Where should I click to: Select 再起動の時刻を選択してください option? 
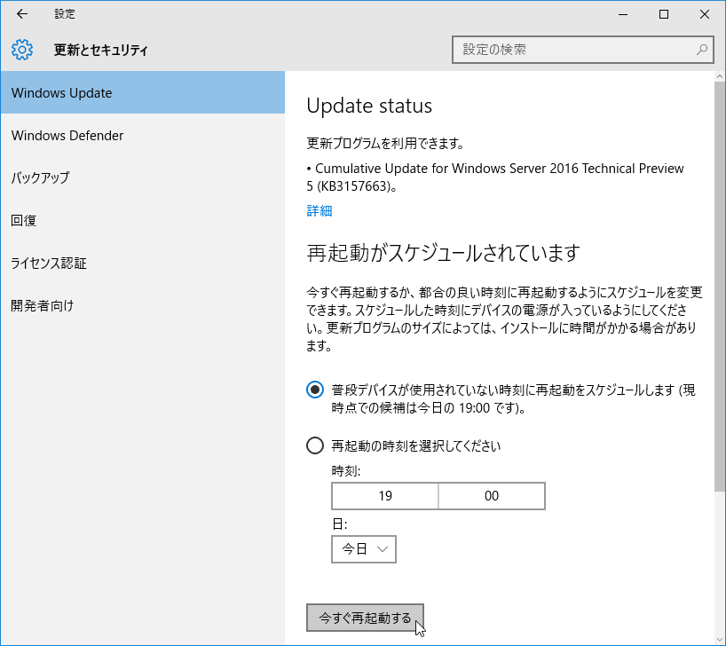pos(315,446)
